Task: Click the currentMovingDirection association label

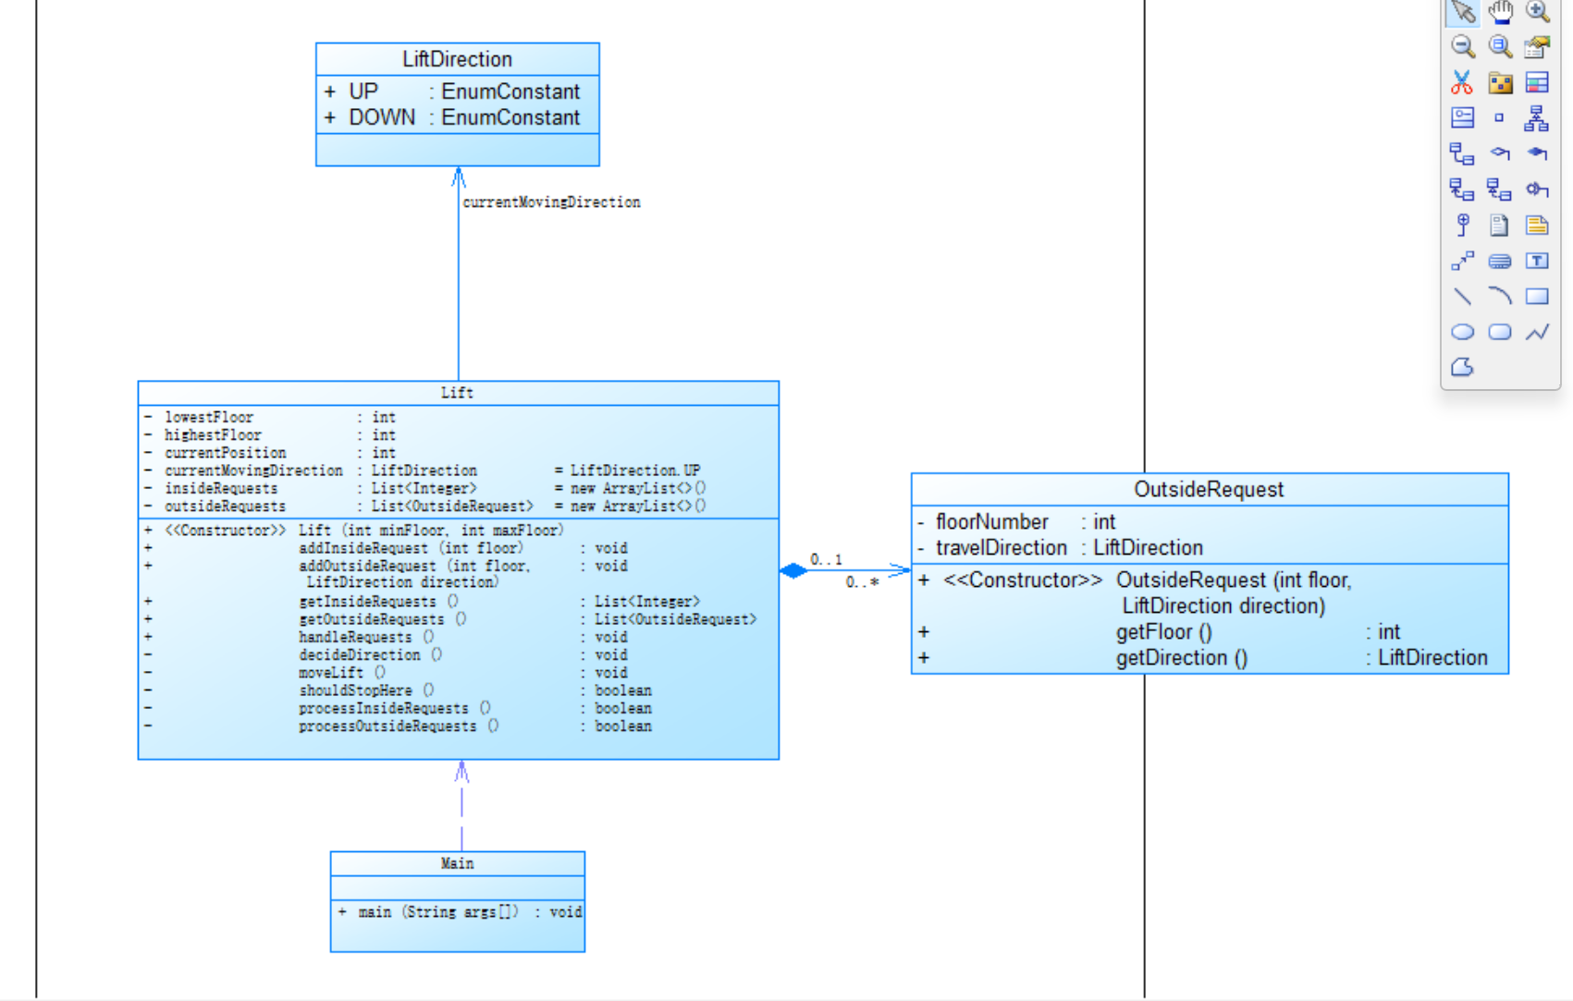Action: [x=551, y=202]
